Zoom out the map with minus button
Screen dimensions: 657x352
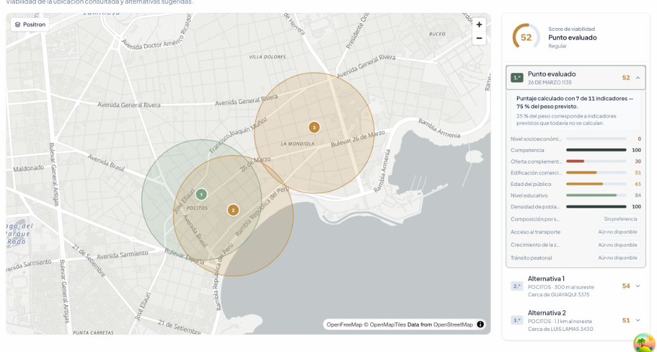[479, 38]
